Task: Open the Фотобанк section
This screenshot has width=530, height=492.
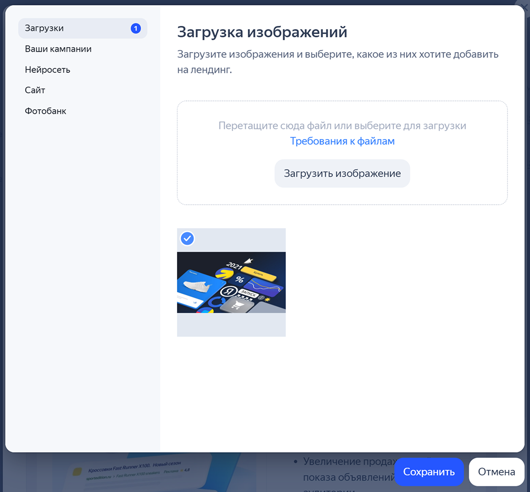Action: click(46, 111)
